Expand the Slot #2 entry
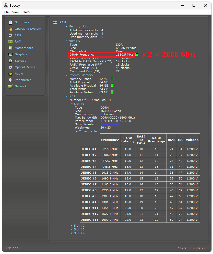Image resolution: width=213 pixels, height=254 pixels. [x=79, y=225]
